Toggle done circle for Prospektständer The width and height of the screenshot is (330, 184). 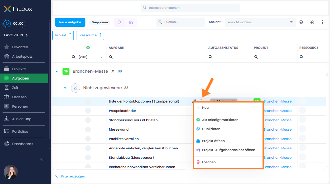point(88,111)
